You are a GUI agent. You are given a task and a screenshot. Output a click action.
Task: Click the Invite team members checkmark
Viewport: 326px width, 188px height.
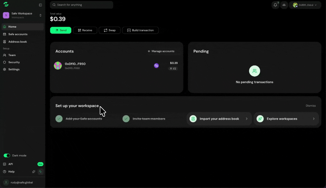coord(126,119)
